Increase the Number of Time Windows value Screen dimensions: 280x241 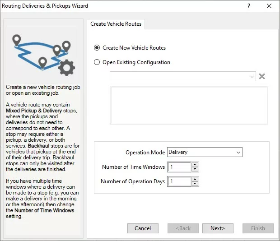click(x=195, y=165)
